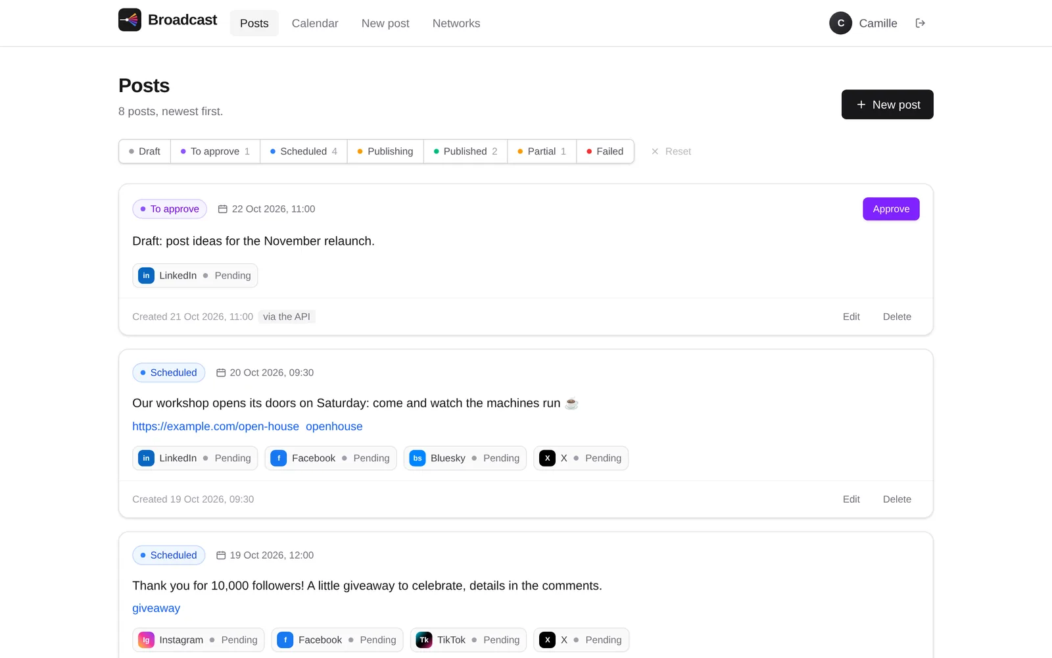The width and height of the screenshot is (1052, 658).
Task: Toggle the Draft status filter
Action: click(145, 151)
